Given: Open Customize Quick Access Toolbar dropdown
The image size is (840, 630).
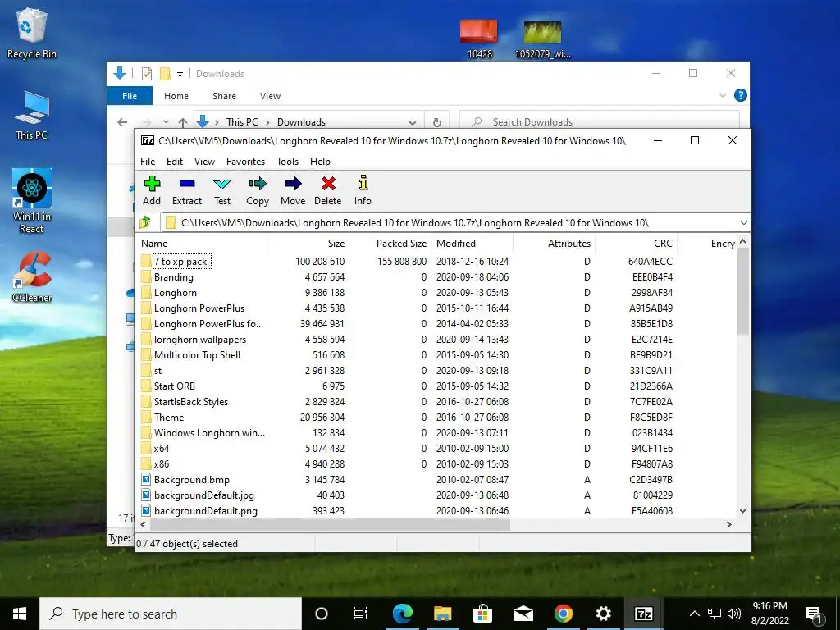Looking at the screenshot, I should tap(180, 74).
